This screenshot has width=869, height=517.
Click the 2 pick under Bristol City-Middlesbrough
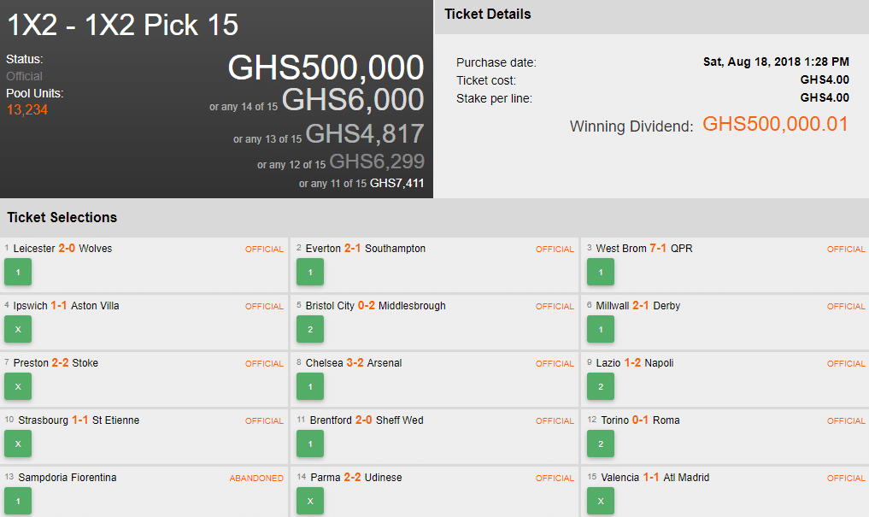point(310,330)
